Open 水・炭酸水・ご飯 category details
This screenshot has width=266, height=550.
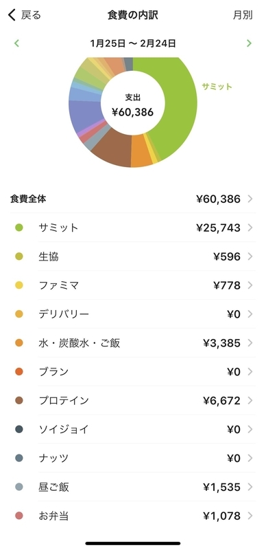pos(133,343)
